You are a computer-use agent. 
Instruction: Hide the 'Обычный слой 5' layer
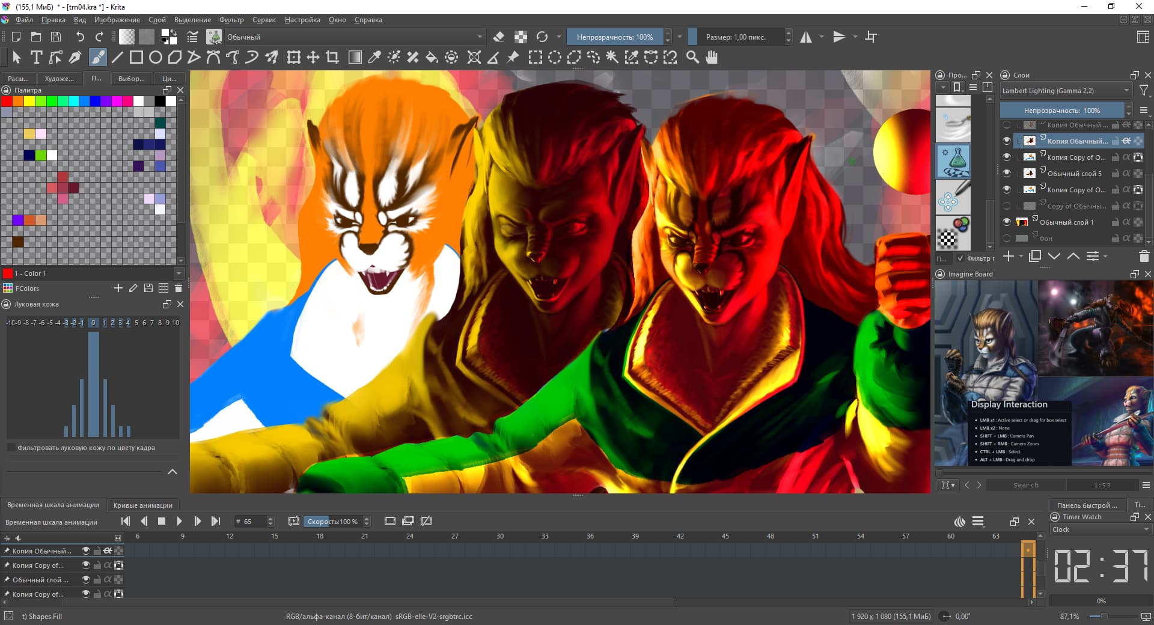pyautogui.click(x=1007, y=173)
